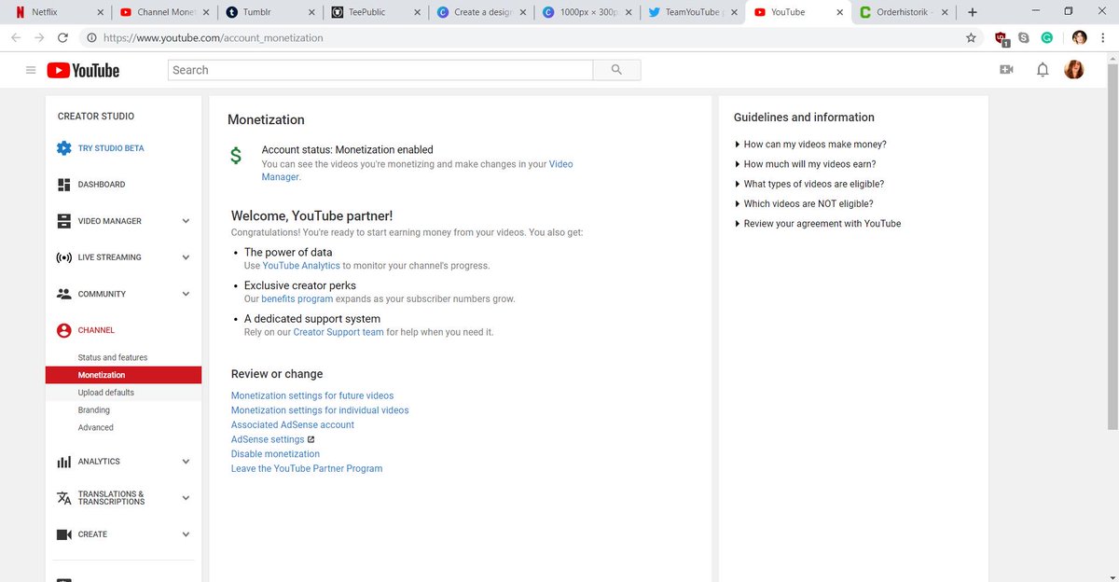This screenshot has width=1119, height=582.
Task: Click the Disable monetization link
Action: pos(275,454)
